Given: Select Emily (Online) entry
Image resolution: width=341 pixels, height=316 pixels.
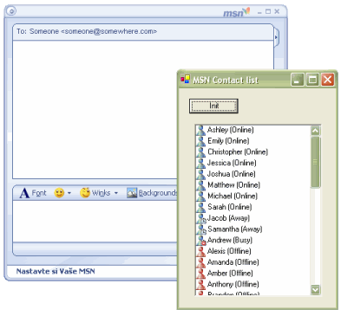Looking at the screenshot, I should click(228, 141).
